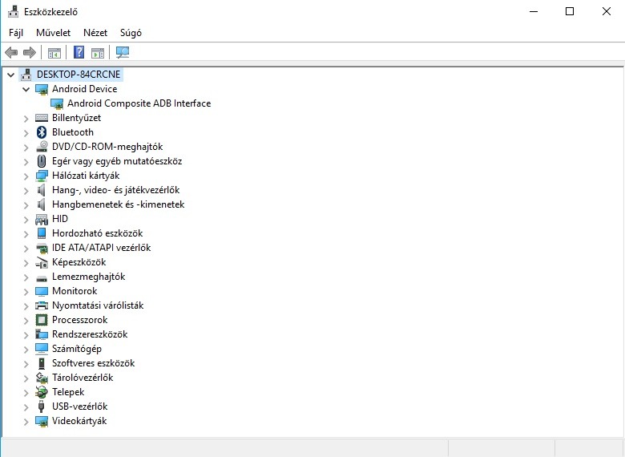Click the Forward arrow toolbar icon

[30, 52]
